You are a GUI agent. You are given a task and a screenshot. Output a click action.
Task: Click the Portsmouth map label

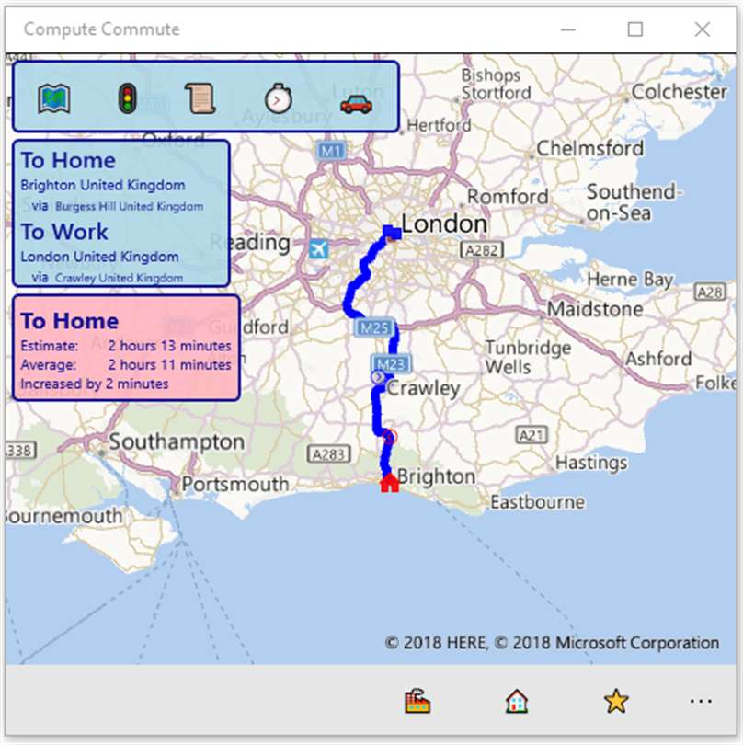pyautogui.click(x=235, y=484)
